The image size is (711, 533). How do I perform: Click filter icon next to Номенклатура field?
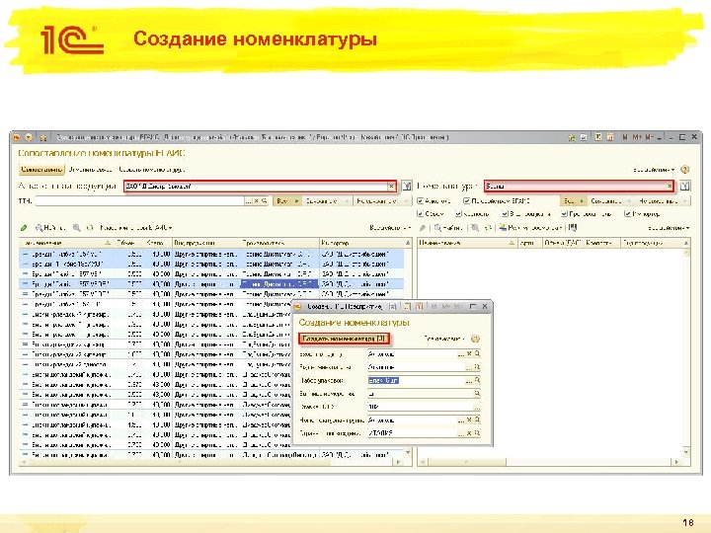pyautogui.click(x=684, y=186)
